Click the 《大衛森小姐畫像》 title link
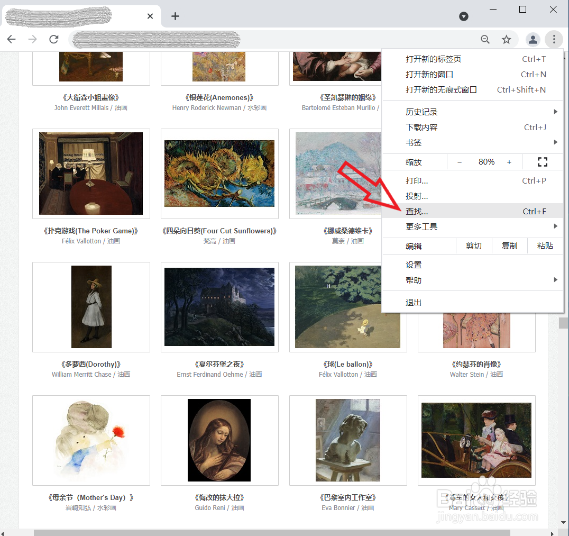The height and width of the screenshot is (536, 569). (x=91, y=97)
